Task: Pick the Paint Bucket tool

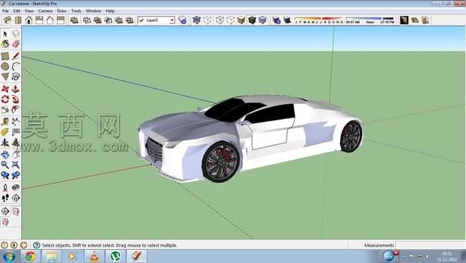Action: click(5, 44)
